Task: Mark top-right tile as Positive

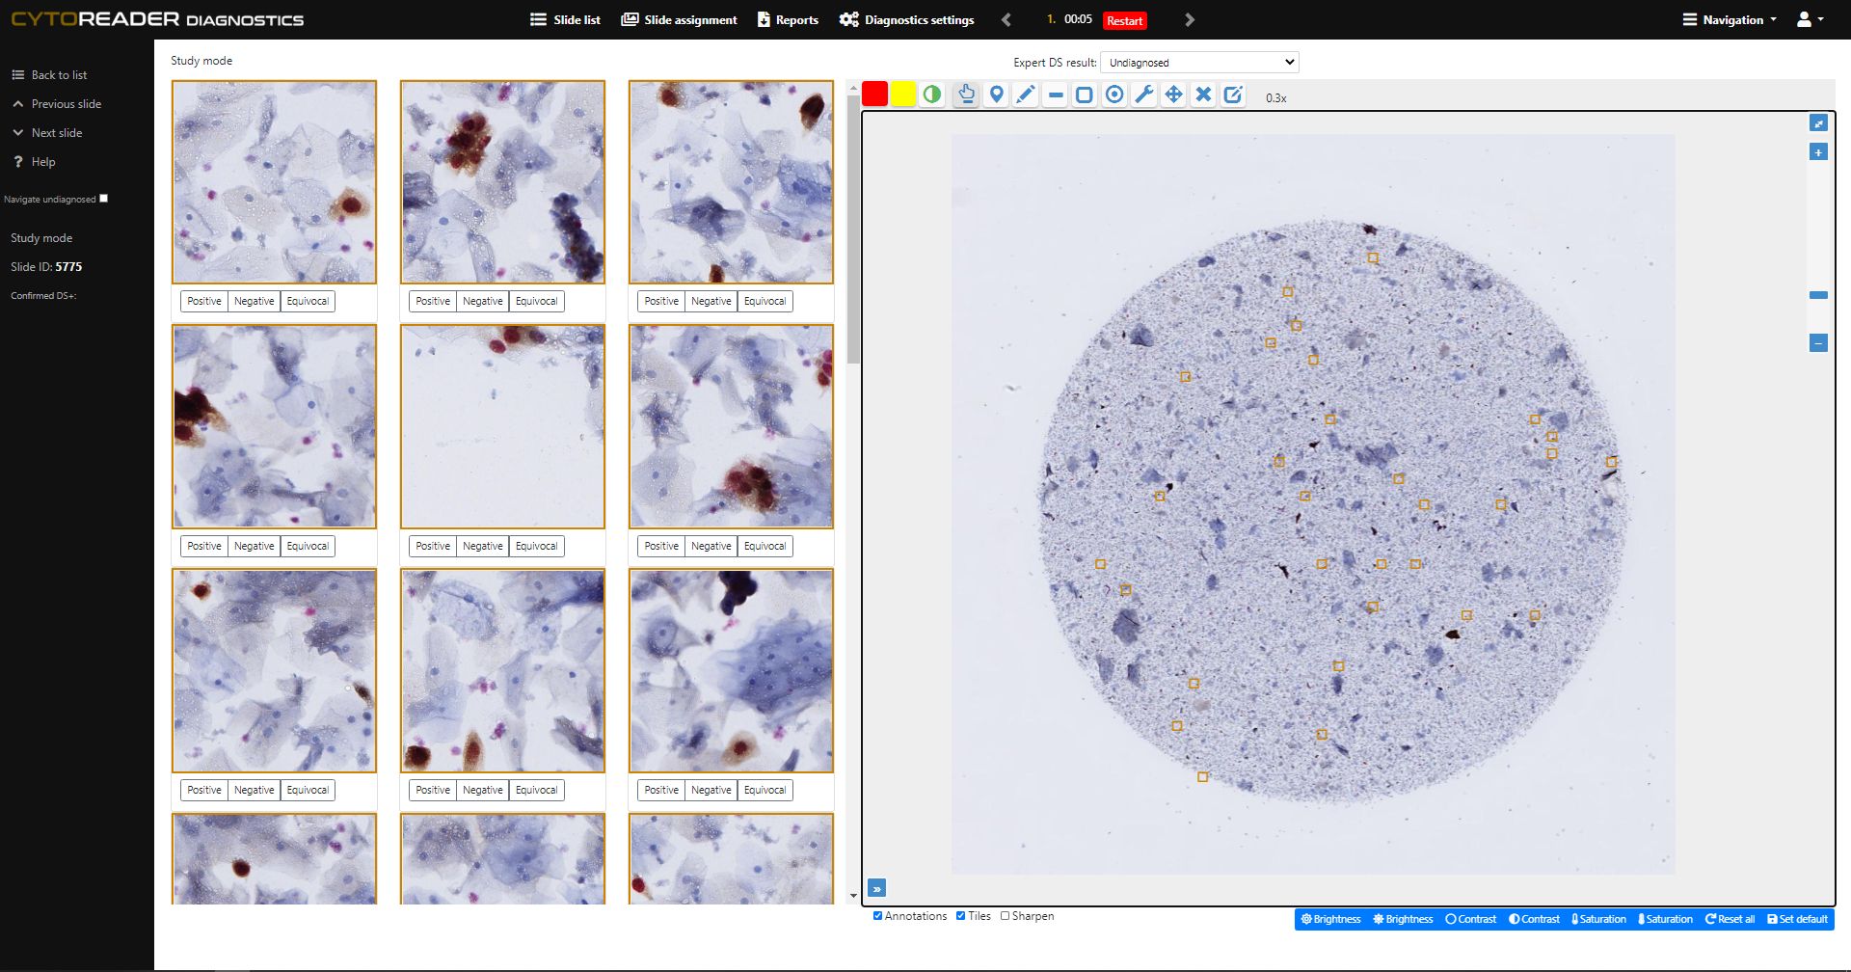Action: (661, 302)
